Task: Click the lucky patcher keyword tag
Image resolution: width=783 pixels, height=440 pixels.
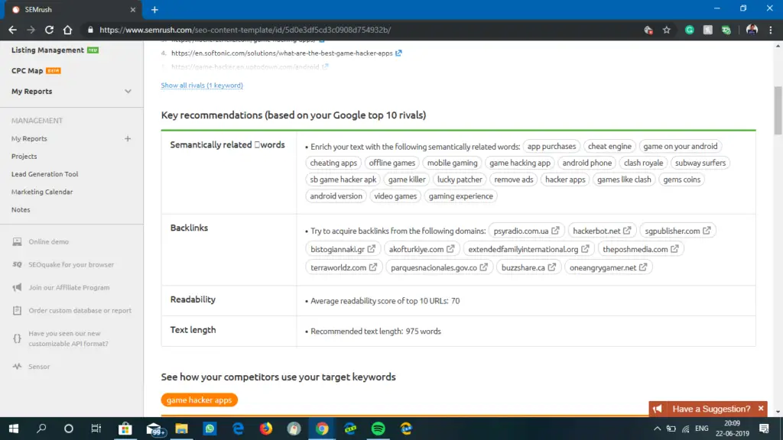Action: point(460,180)
